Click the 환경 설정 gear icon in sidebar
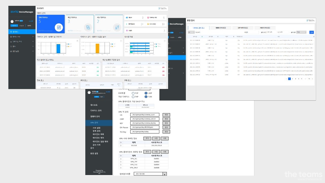The width and height of the screenshot is (325, 183). 11,51
